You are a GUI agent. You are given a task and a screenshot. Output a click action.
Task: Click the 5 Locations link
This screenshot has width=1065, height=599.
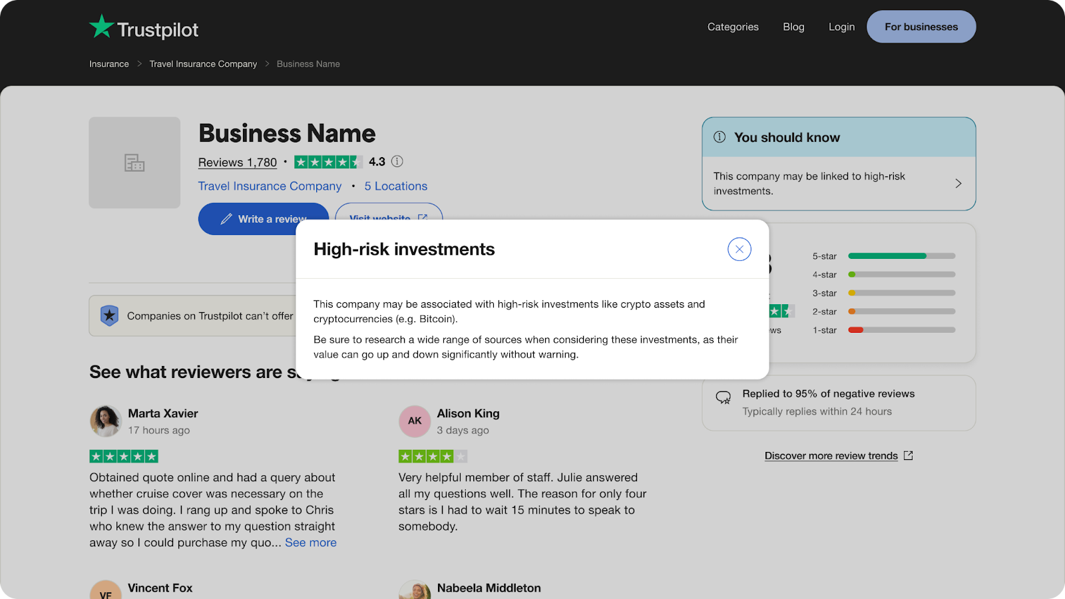[x=396, y=186]
